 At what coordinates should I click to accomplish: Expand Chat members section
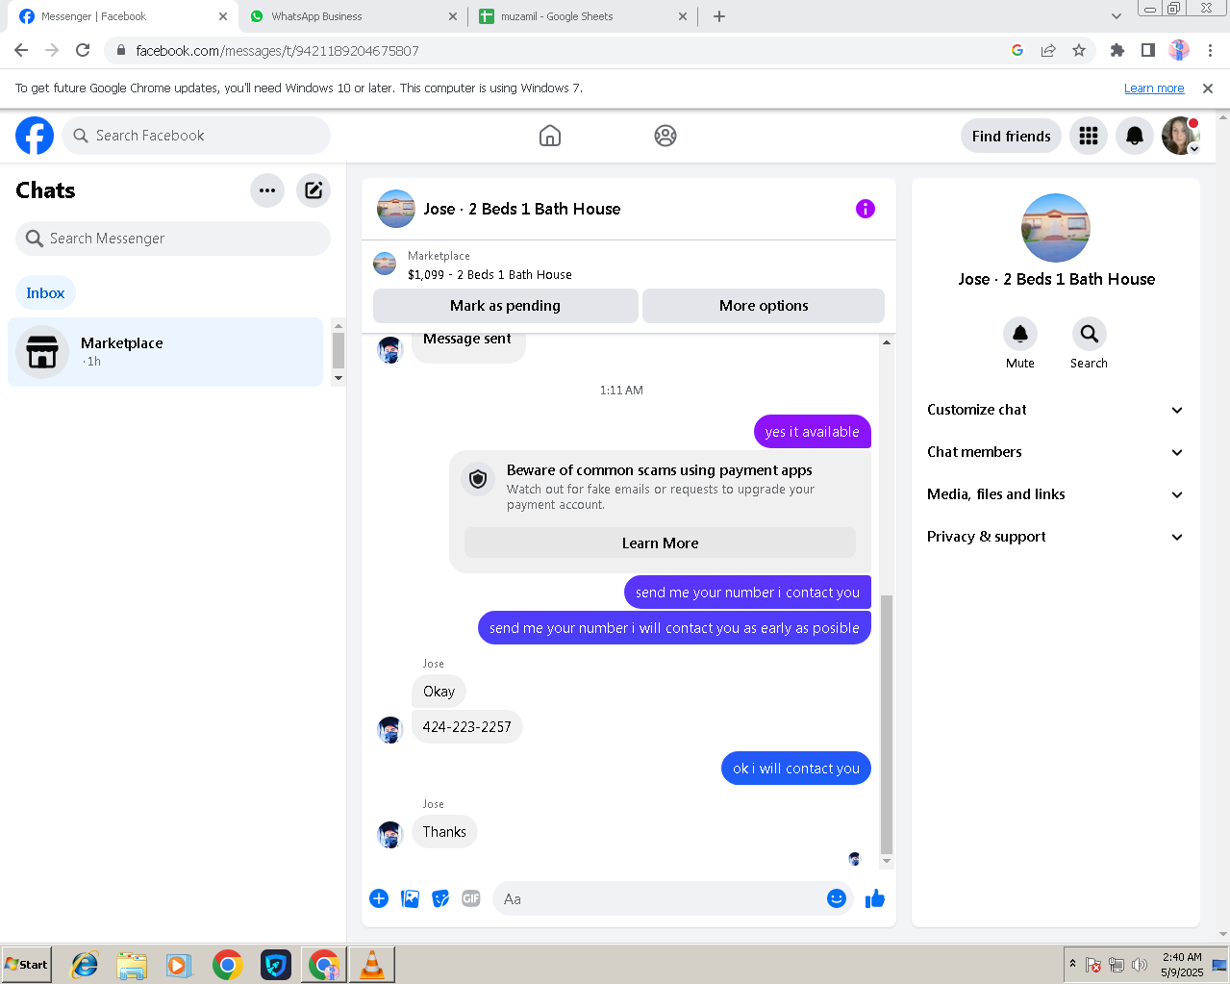tap(1055, 452)
